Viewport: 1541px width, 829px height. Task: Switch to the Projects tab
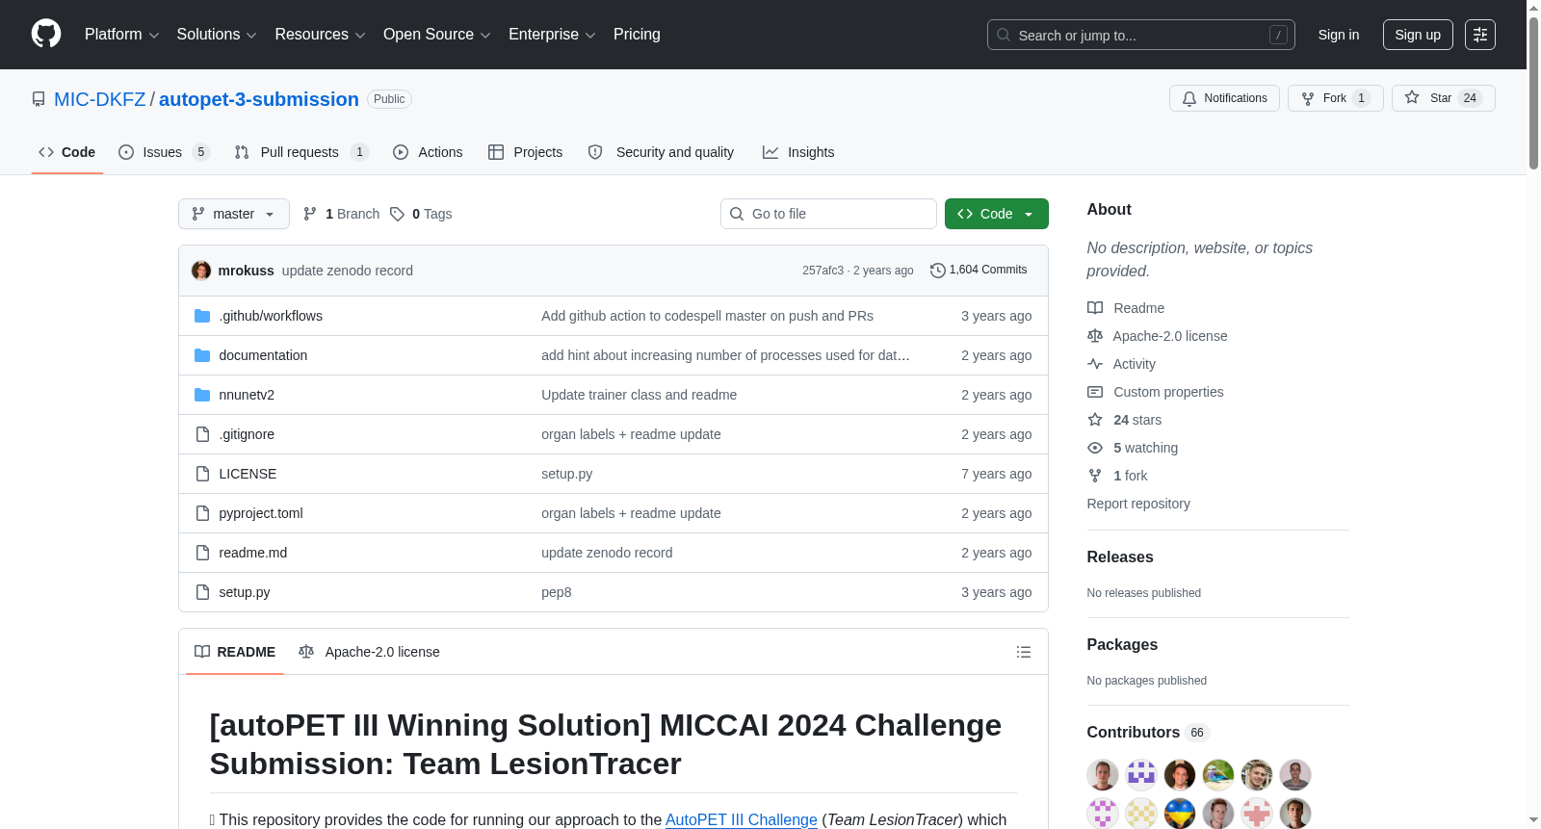[x=526, y=152]
